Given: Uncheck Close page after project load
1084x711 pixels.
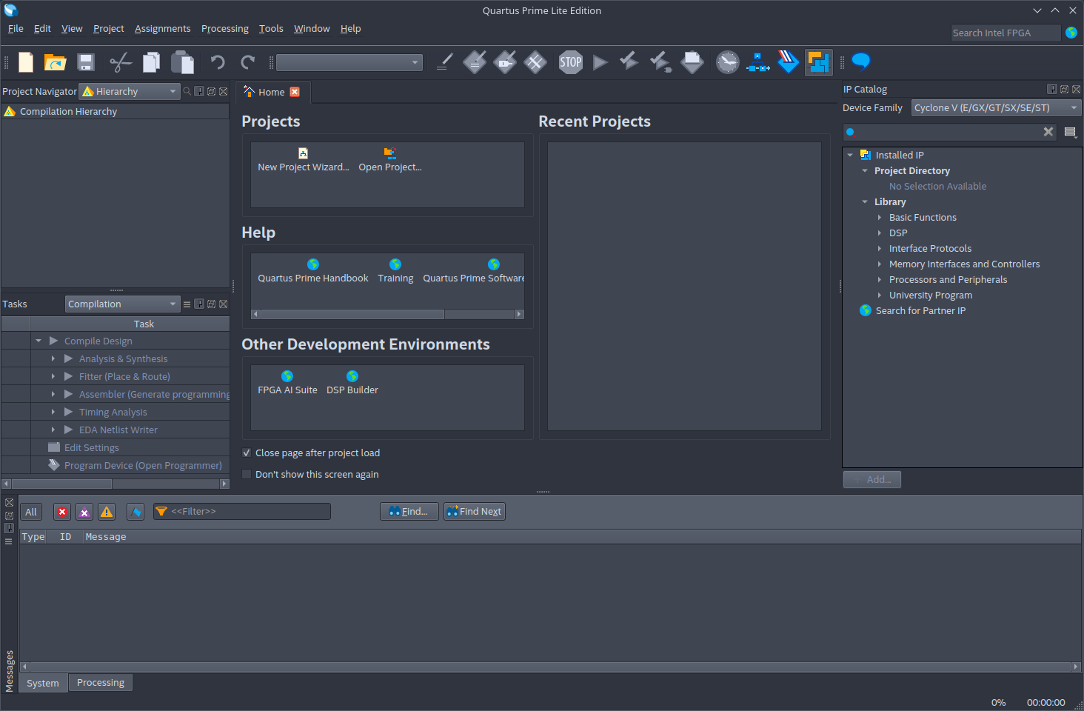Looking at the screenshot, I should coord(247,453).
